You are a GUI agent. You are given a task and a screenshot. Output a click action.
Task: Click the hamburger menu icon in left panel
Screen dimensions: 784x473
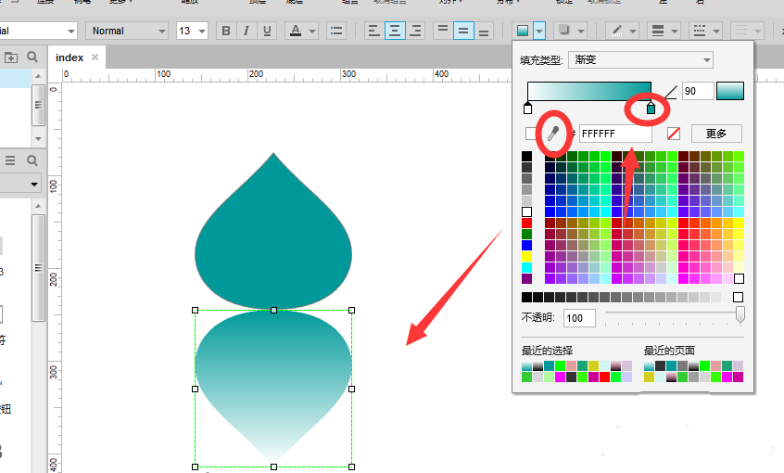pyautogui.click(x=10, y=160)
